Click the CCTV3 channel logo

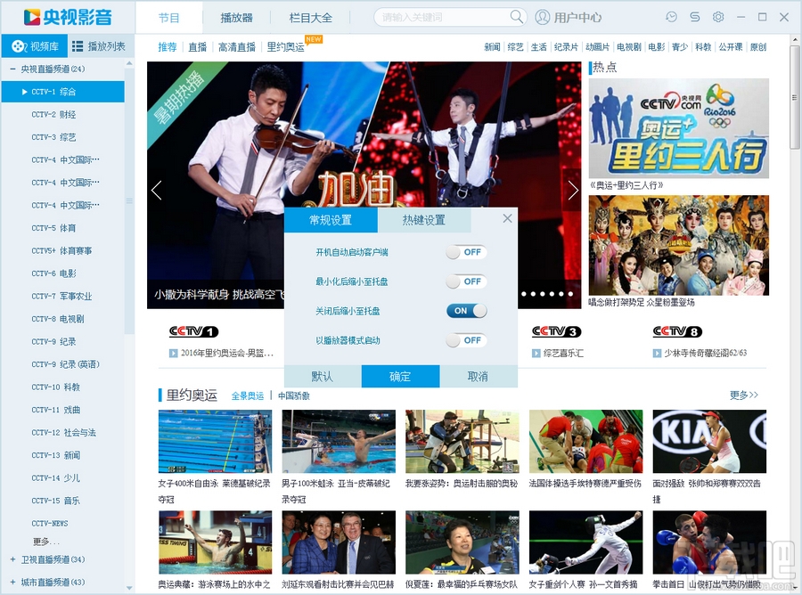point(556,331)
